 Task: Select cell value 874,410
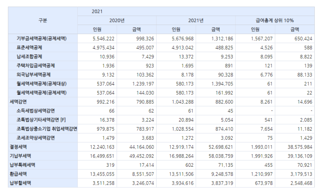pos(224,129)
